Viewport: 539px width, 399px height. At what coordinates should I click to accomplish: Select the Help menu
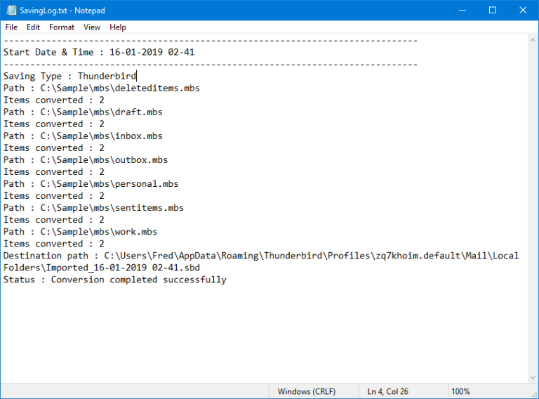pos(118,27)
